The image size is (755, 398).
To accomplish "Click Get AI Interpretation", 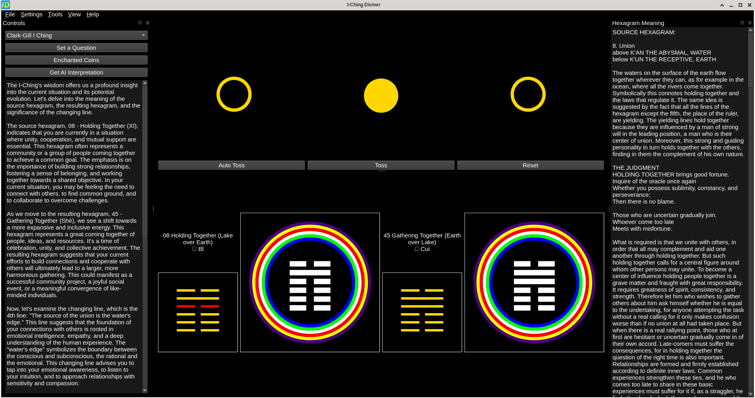I will tap(76, 73).
